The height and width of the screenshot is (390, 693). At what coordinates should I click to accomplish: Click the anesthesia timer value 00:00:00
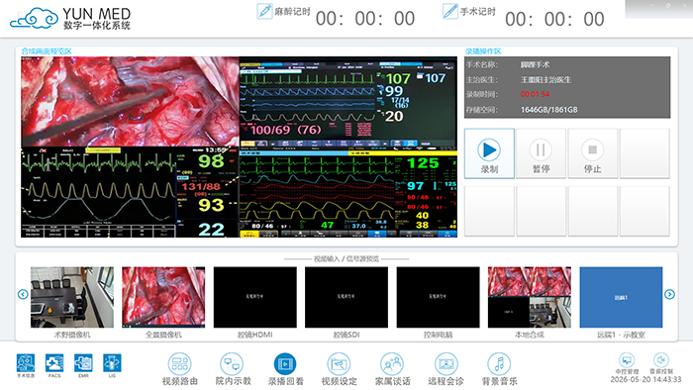click(x=365, y=19)
